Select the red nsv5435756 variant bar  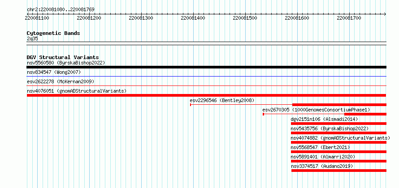click(338, 133)
